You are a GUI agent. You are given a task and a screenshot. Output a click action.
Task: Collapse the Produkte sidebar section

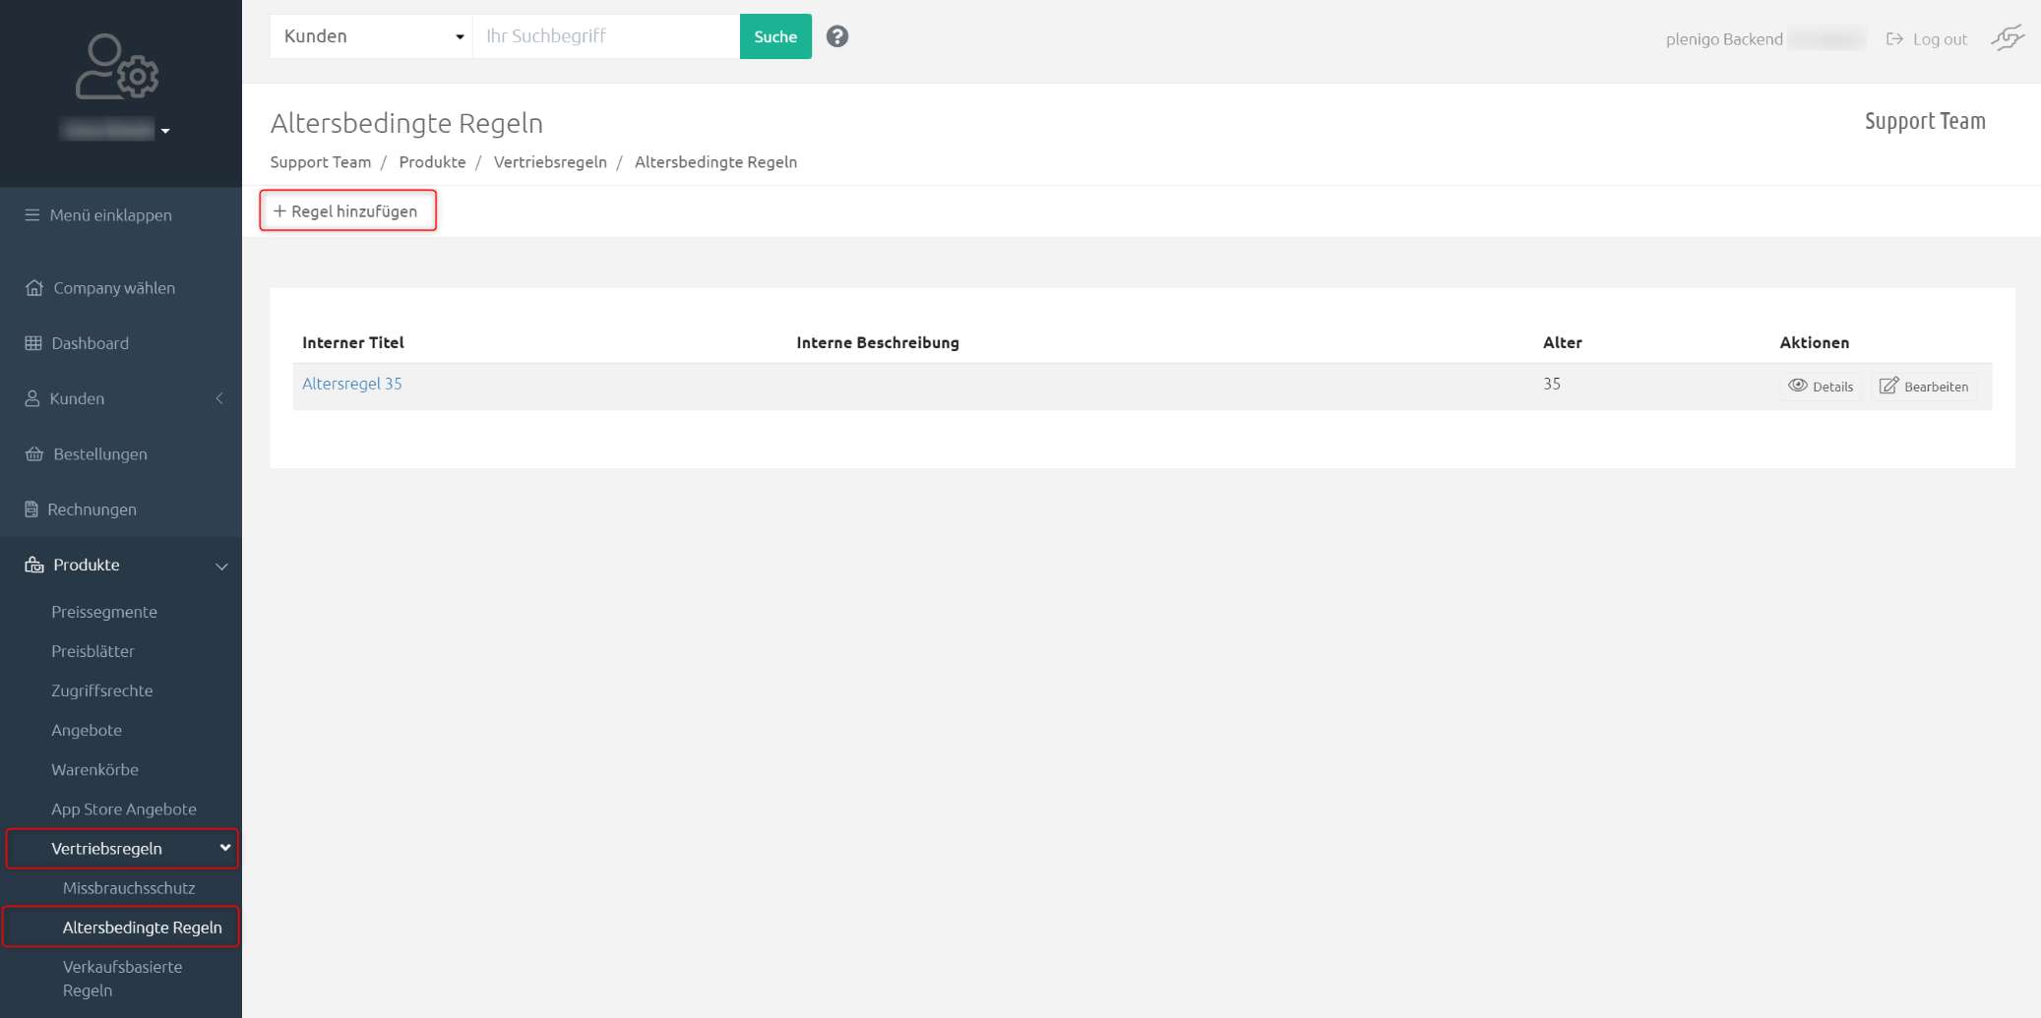point(221,566)
